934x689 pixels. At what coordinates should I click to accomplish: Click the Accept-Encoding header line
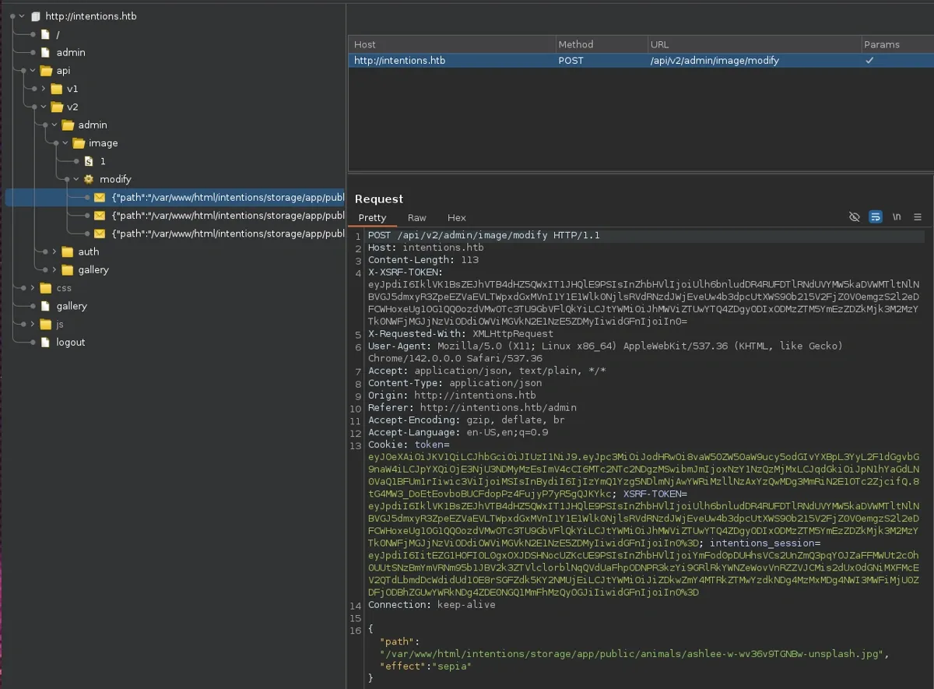coord(467,420)
